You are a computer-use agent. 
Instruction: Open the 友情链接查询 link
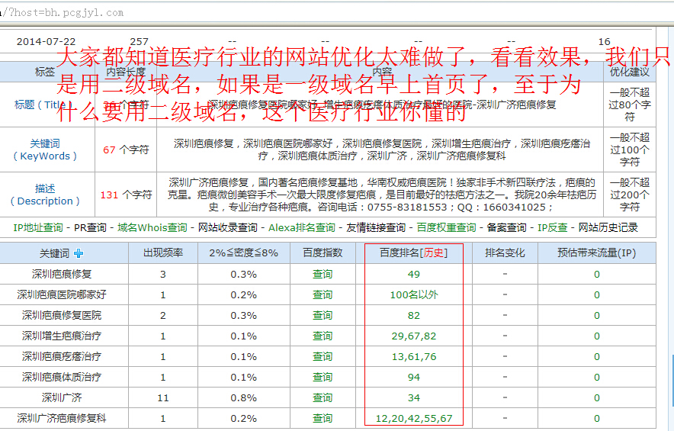(x=376, y=227)
